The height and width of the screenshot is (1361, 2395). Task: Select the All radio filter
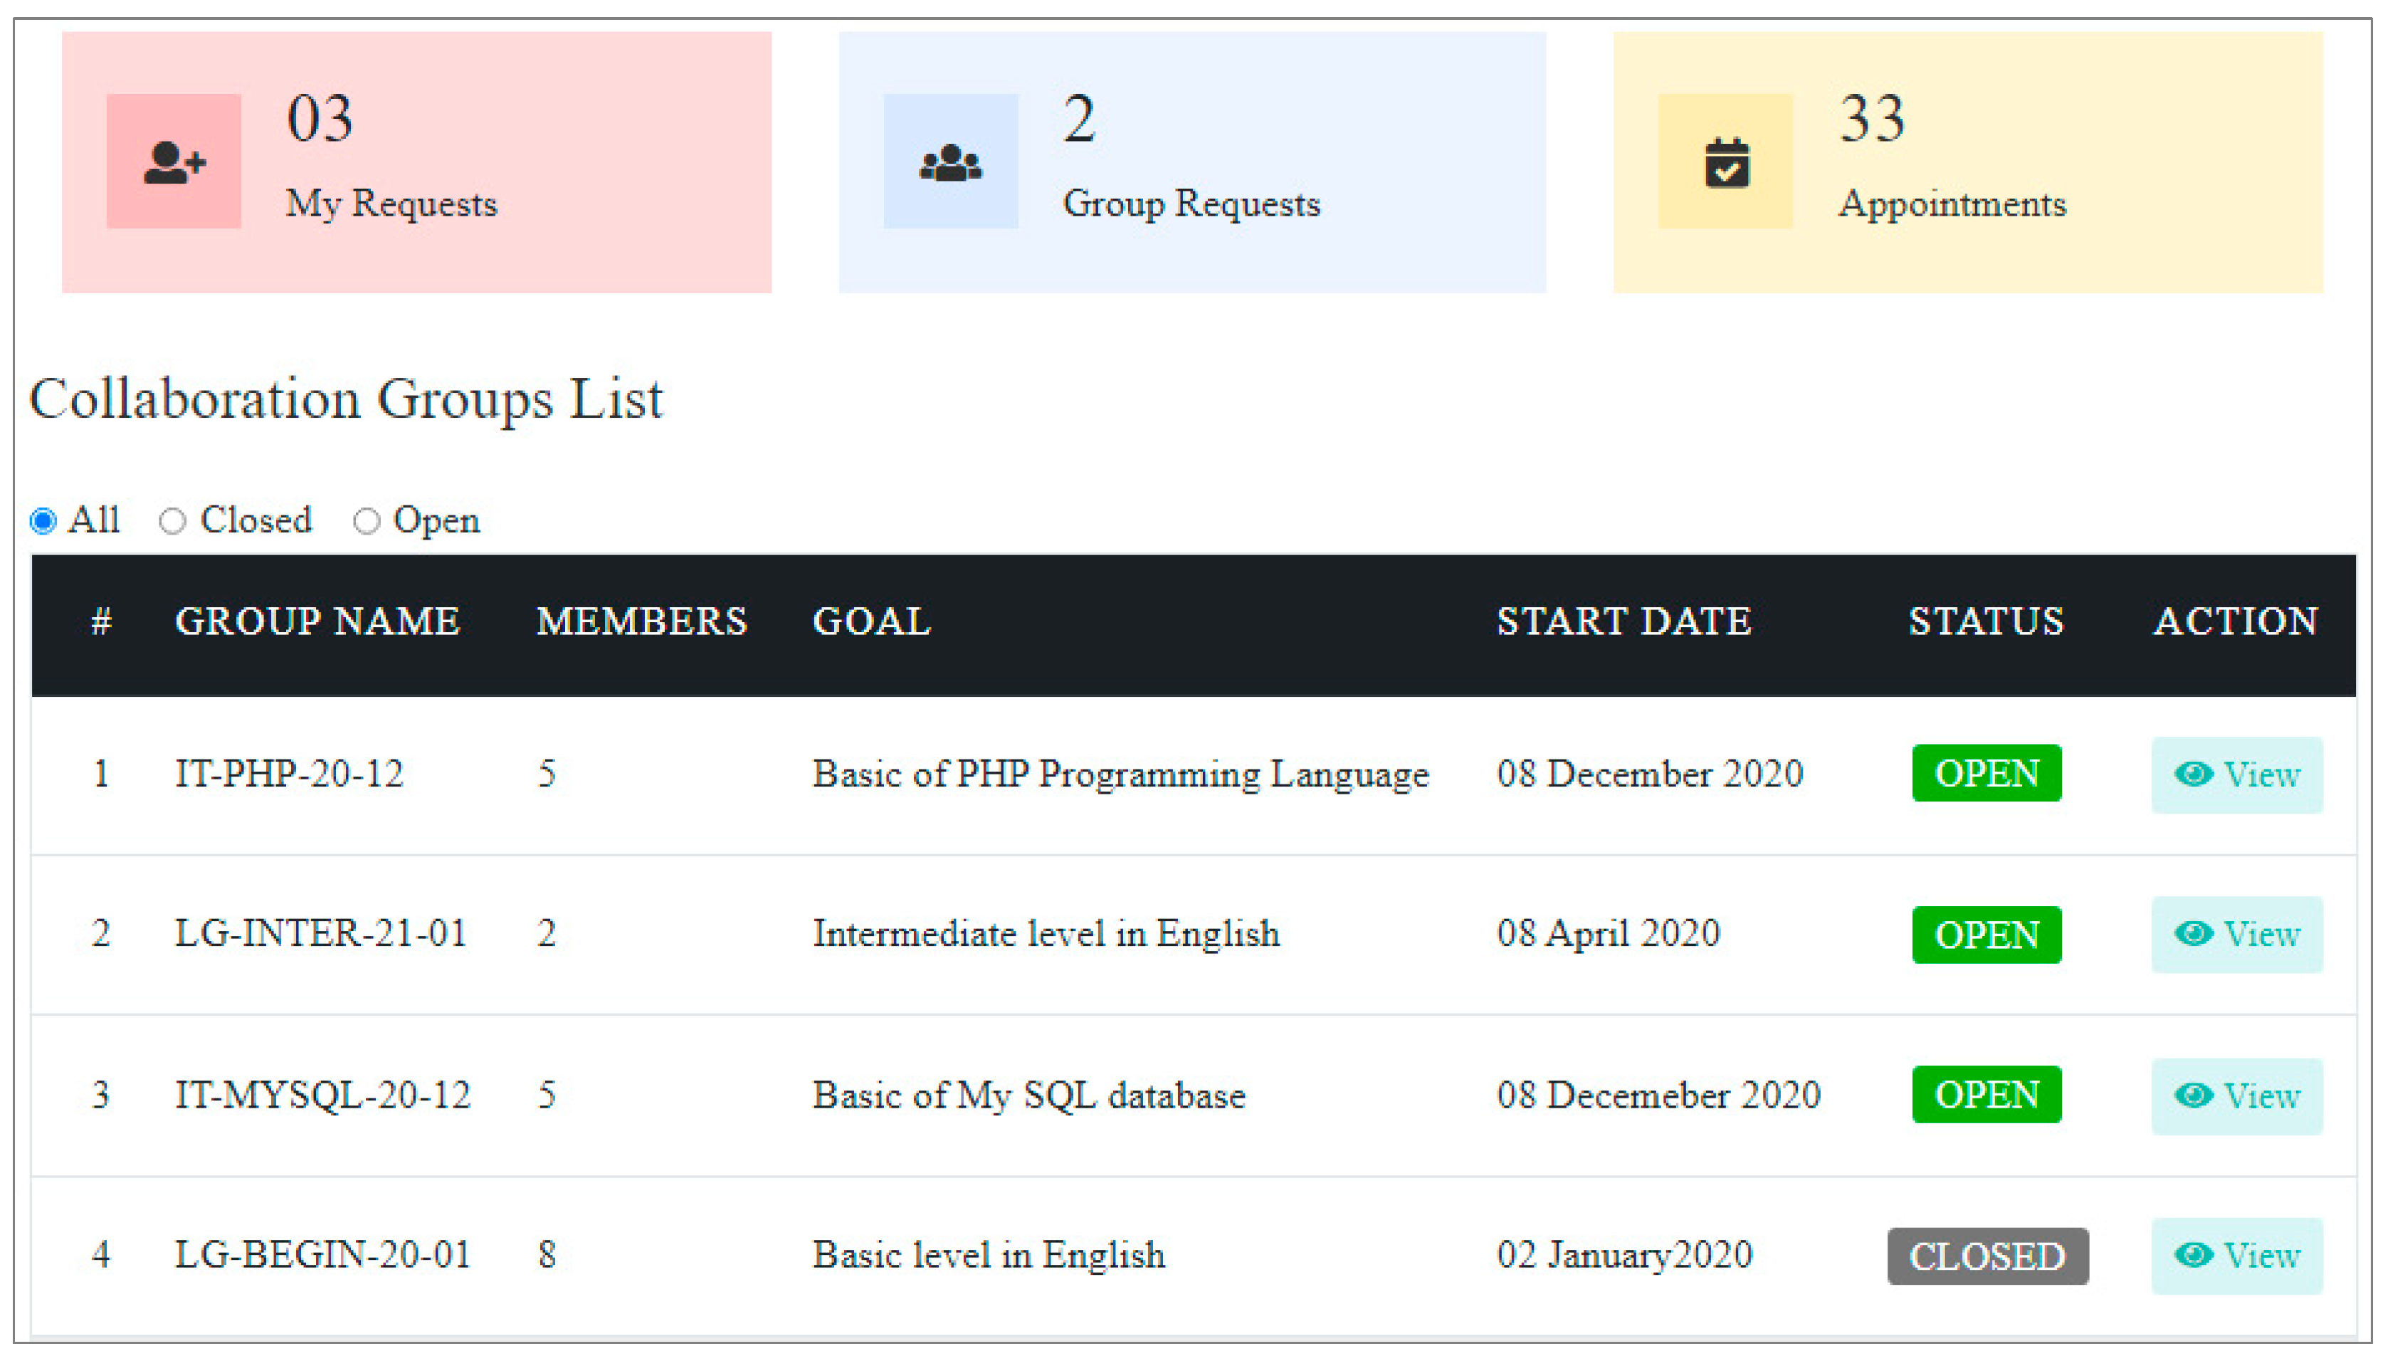44,520
